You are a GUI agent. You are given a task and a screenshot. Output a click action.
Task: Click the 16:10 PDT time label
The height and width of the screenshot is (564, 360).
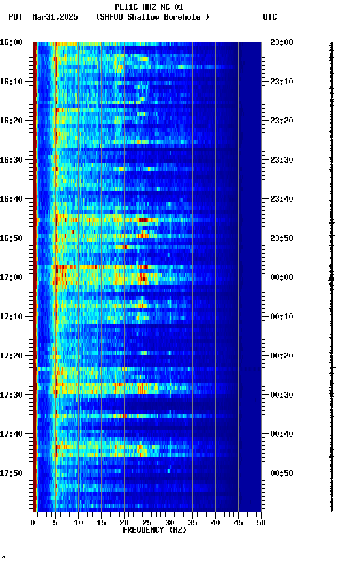point(11,82)
